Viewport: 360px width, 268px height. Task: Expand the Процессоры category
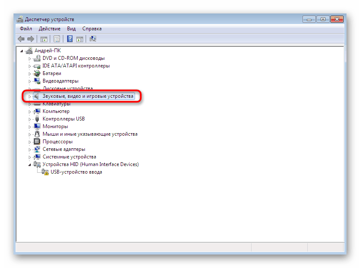(30, 142)
